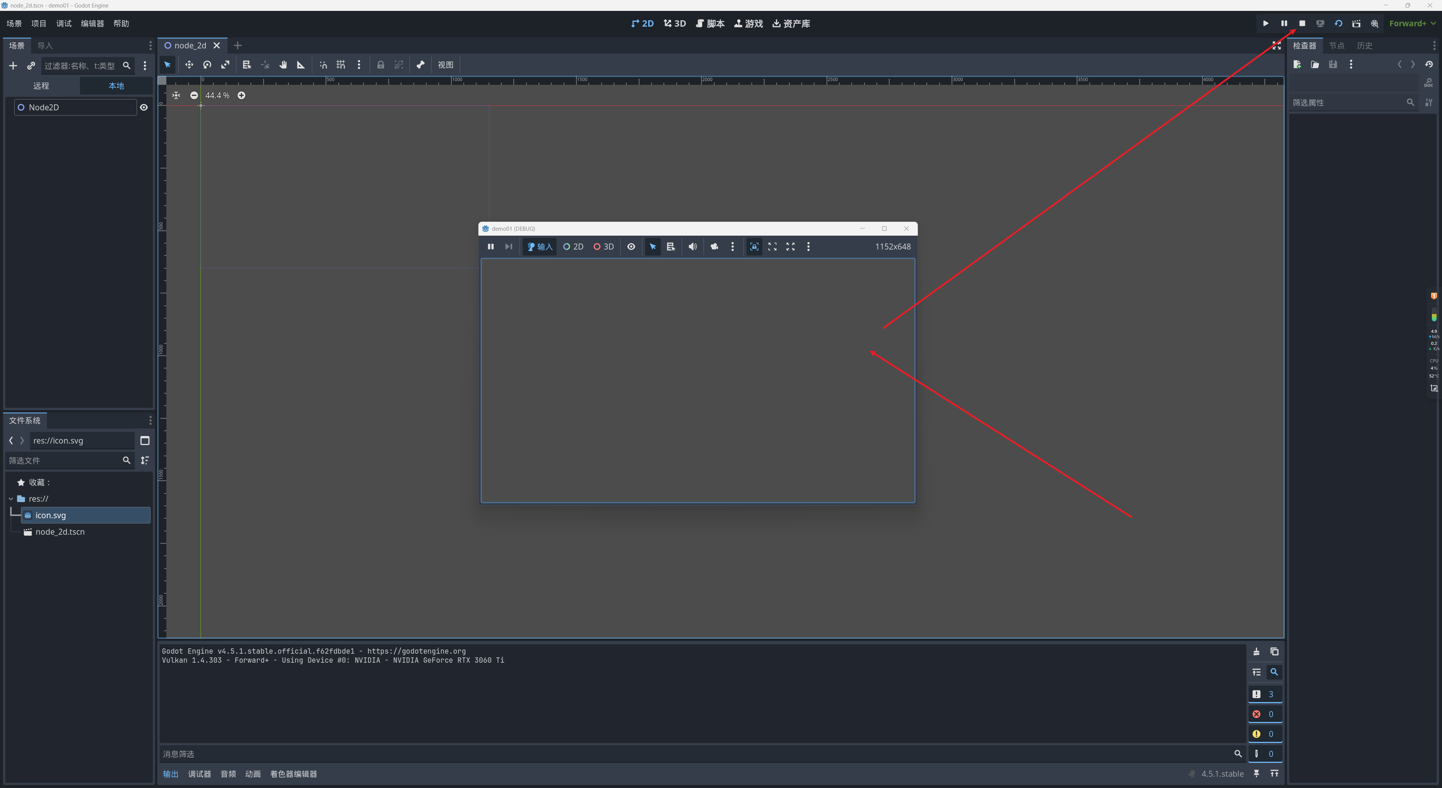
Task: Click the clear output log icon
Action: click(1256, 651)
